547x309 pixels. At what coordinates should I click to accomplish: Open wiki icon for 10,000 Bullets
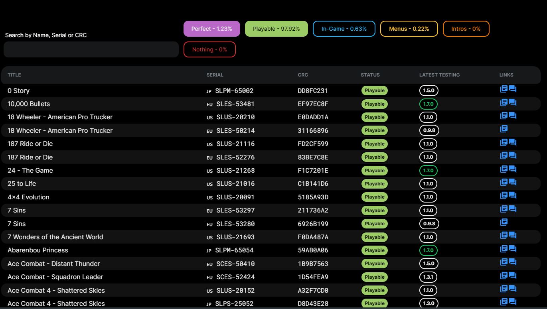(504, 102)
